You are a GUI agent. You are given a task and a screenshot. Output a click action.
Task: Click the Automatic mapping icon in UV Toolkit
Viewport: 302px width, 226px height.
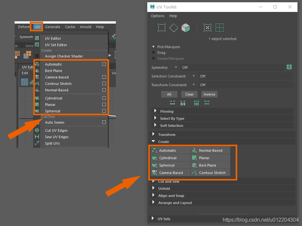coord(154,150)
